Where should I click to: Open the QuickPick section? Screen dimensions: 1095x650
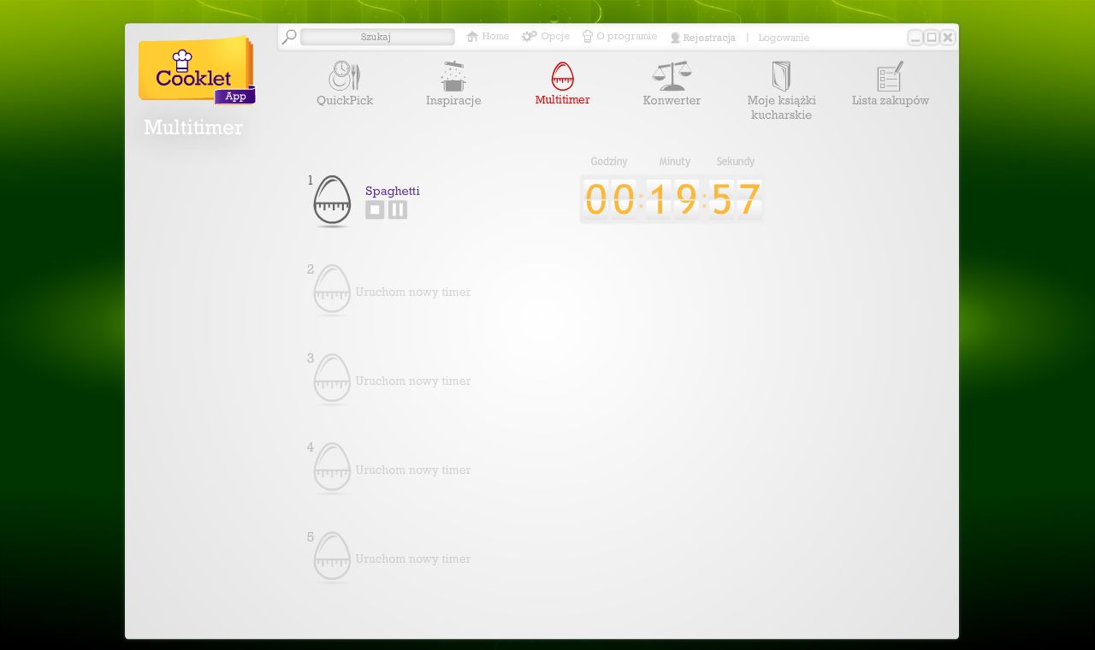(x=345, y=84)
